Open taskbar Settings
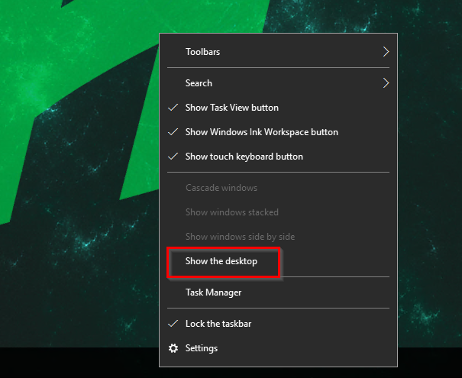 [x=202, y=348]
